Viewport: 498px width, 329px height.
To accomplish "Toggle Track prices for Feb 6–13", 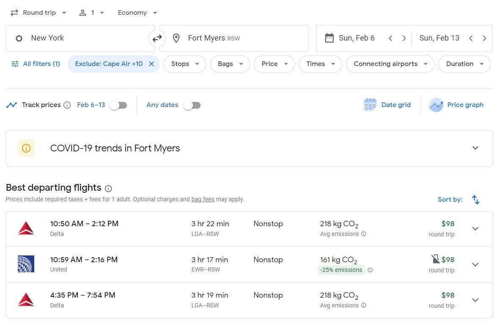I will coord(118,105).
